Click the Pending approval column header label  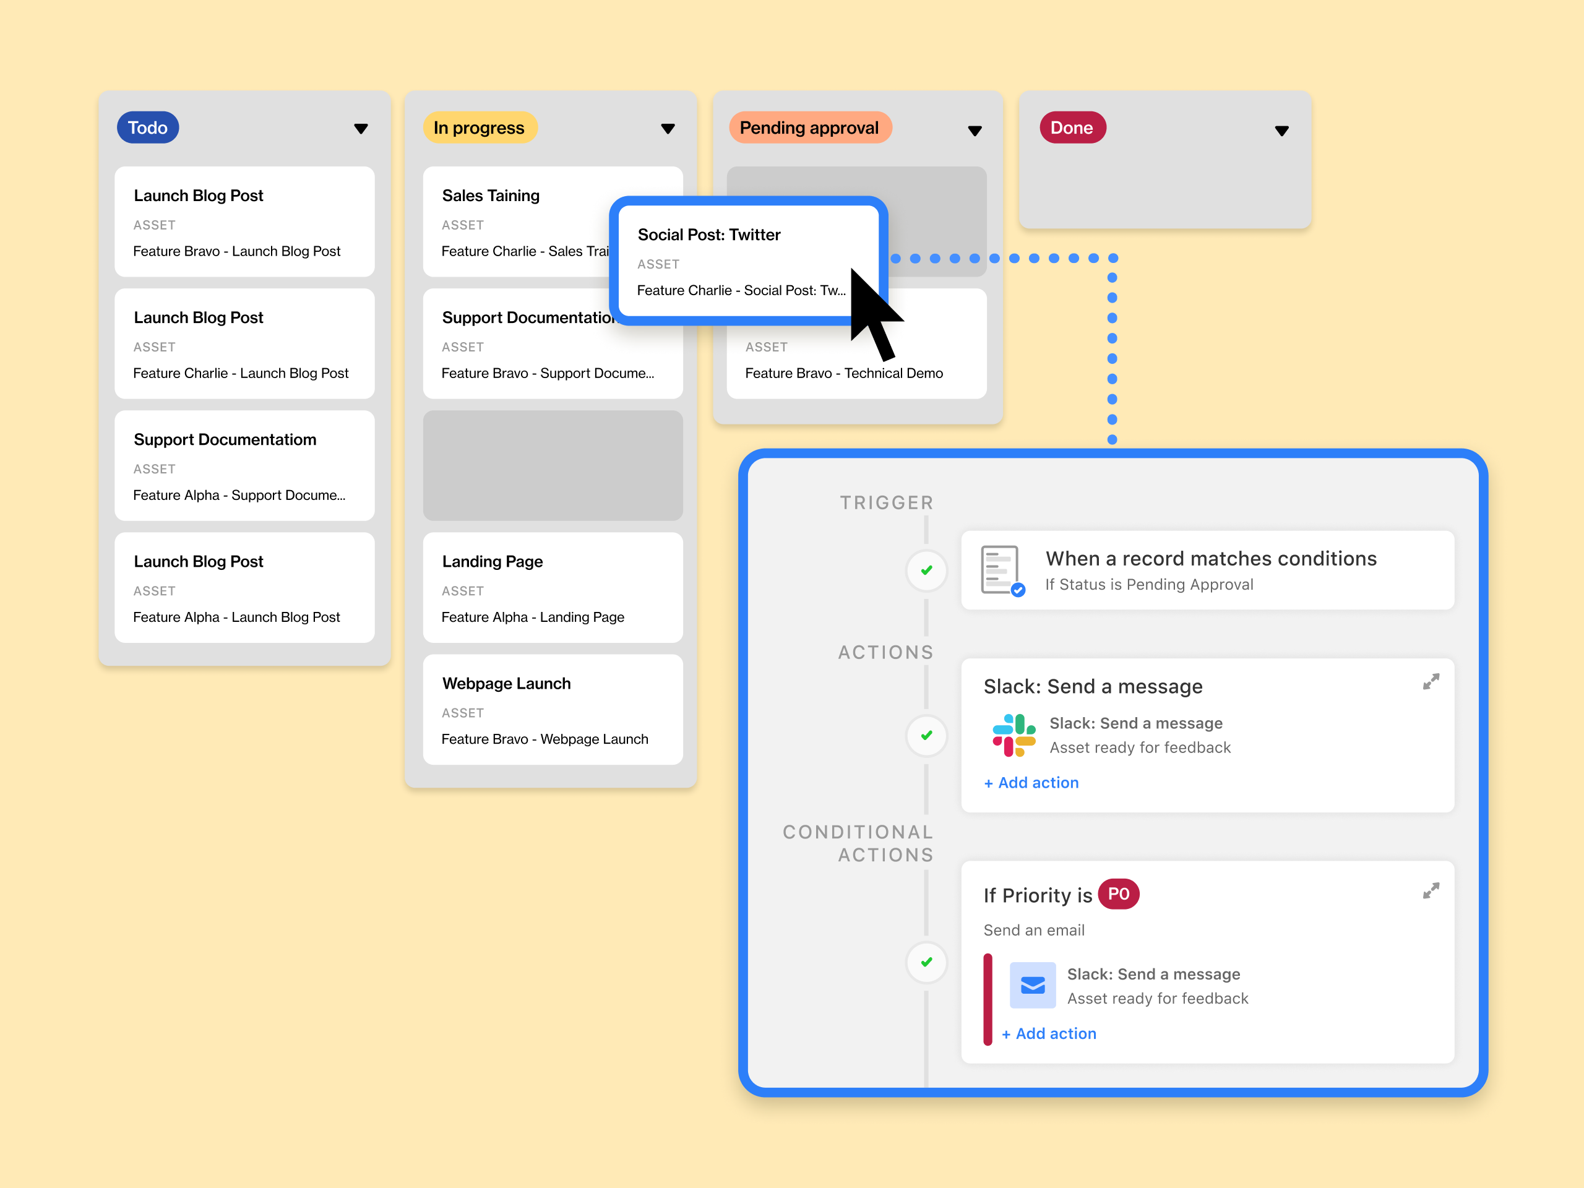pos(809,127)
